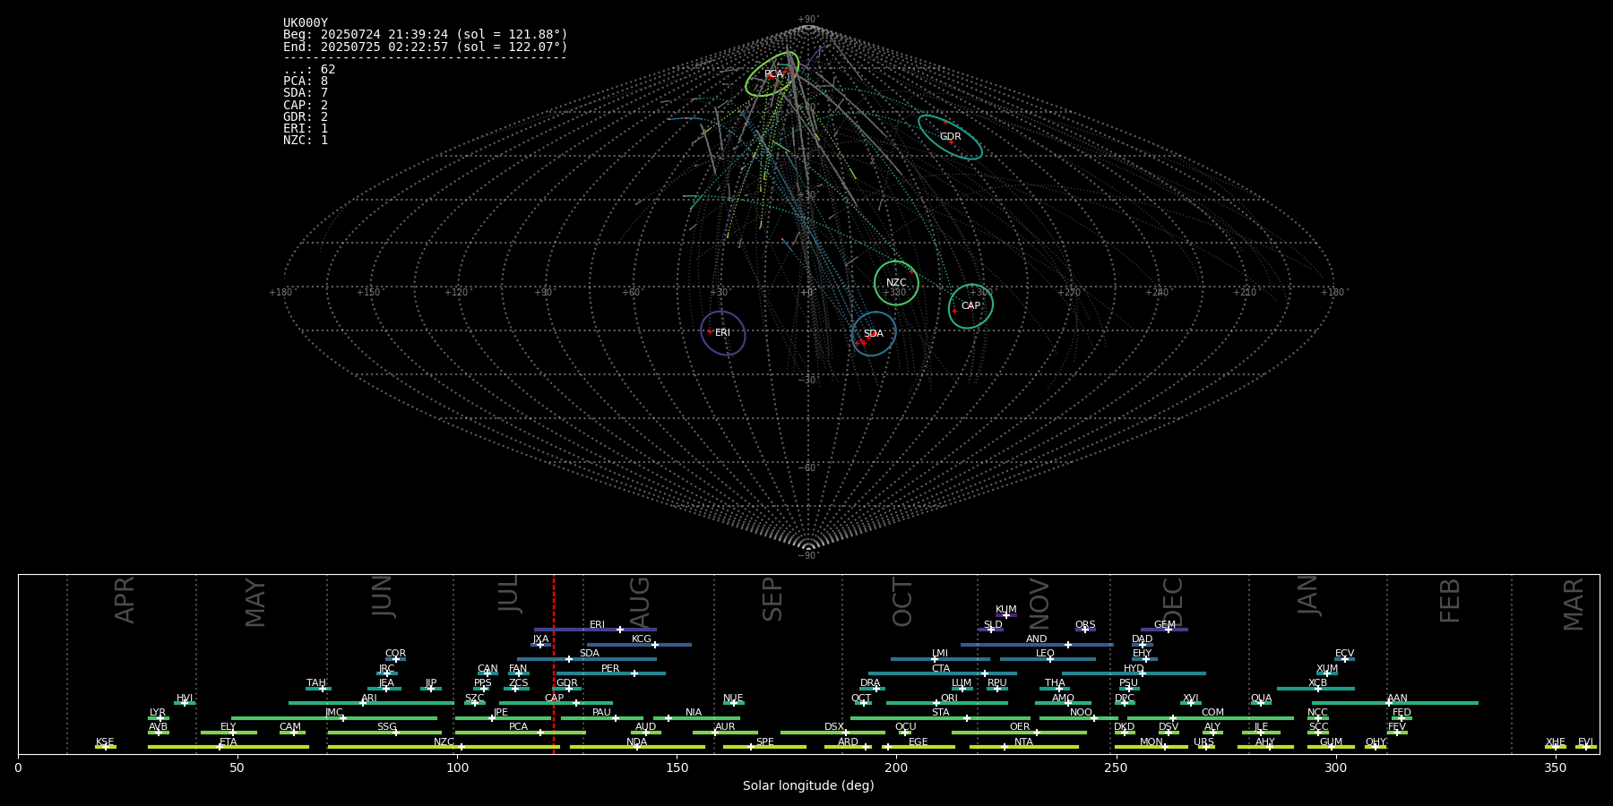
Task: Select the NZC radiant circle on sky map
Action: [x=896, y=283]
